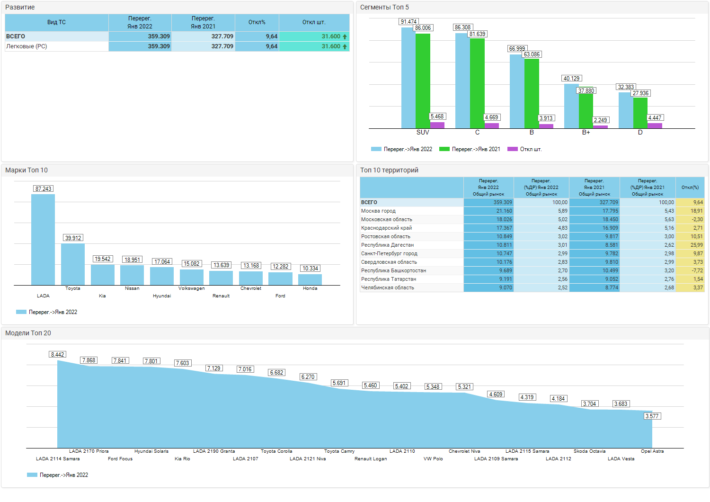Click the Сегменты Топ 5 panel title
The width and height of the screenshot is (710, 502).
384,8
